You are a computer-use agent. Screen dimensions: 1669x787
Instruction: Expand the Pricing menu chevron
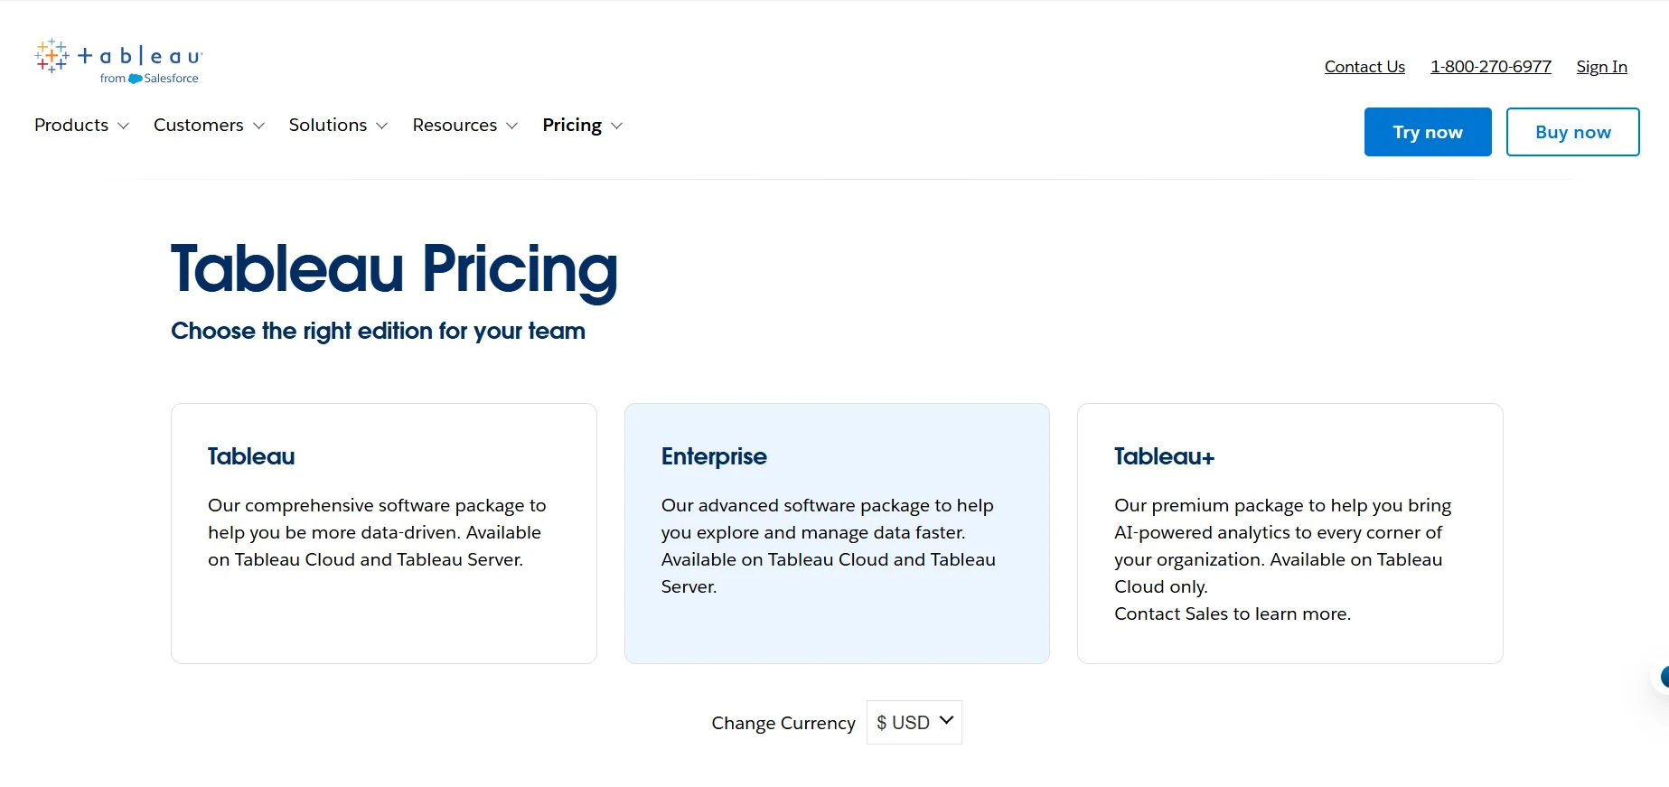click(x=617, y=126)
